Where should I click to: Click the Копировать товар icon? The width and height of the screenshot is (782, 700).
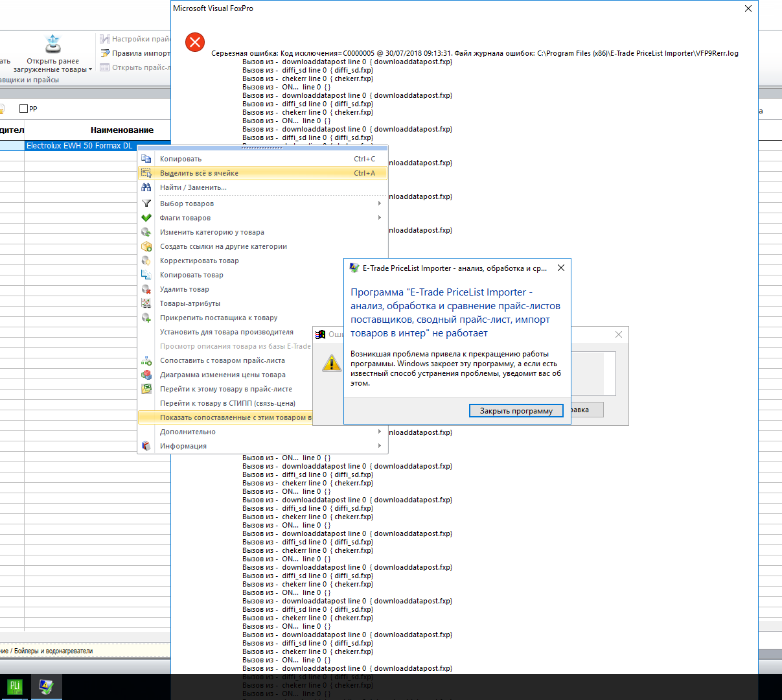[146, 275]
